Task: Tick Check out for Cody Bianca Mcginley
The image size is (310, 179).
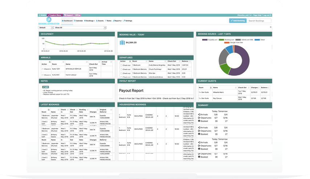Action: 121,65
